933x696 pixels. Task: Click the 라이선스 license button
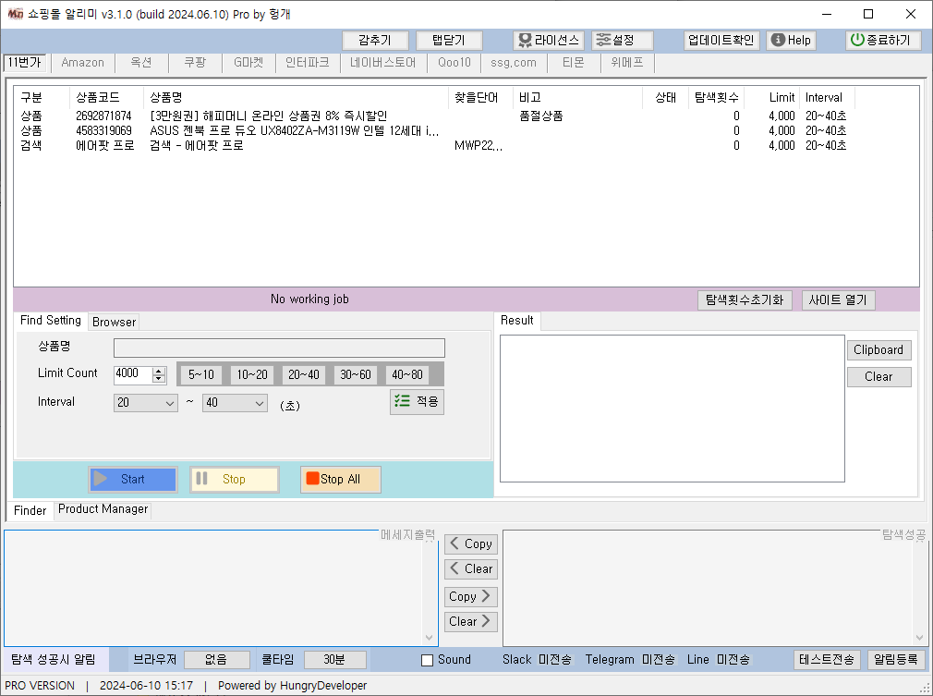click(x=548, y=41)
